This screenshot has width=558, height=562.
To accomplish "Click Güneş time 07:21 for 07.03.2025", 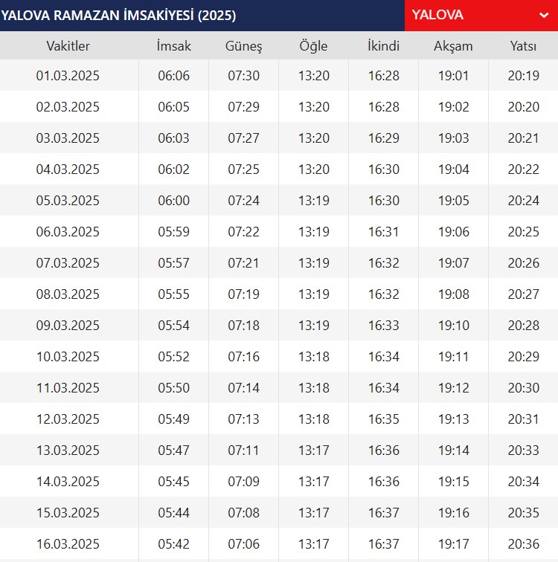I will [243, 262].
